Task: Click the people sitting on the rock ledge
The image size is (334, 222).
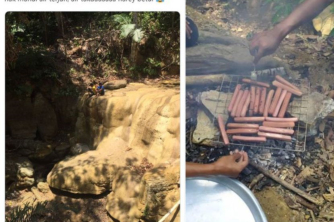Action: tap(96, 89)
